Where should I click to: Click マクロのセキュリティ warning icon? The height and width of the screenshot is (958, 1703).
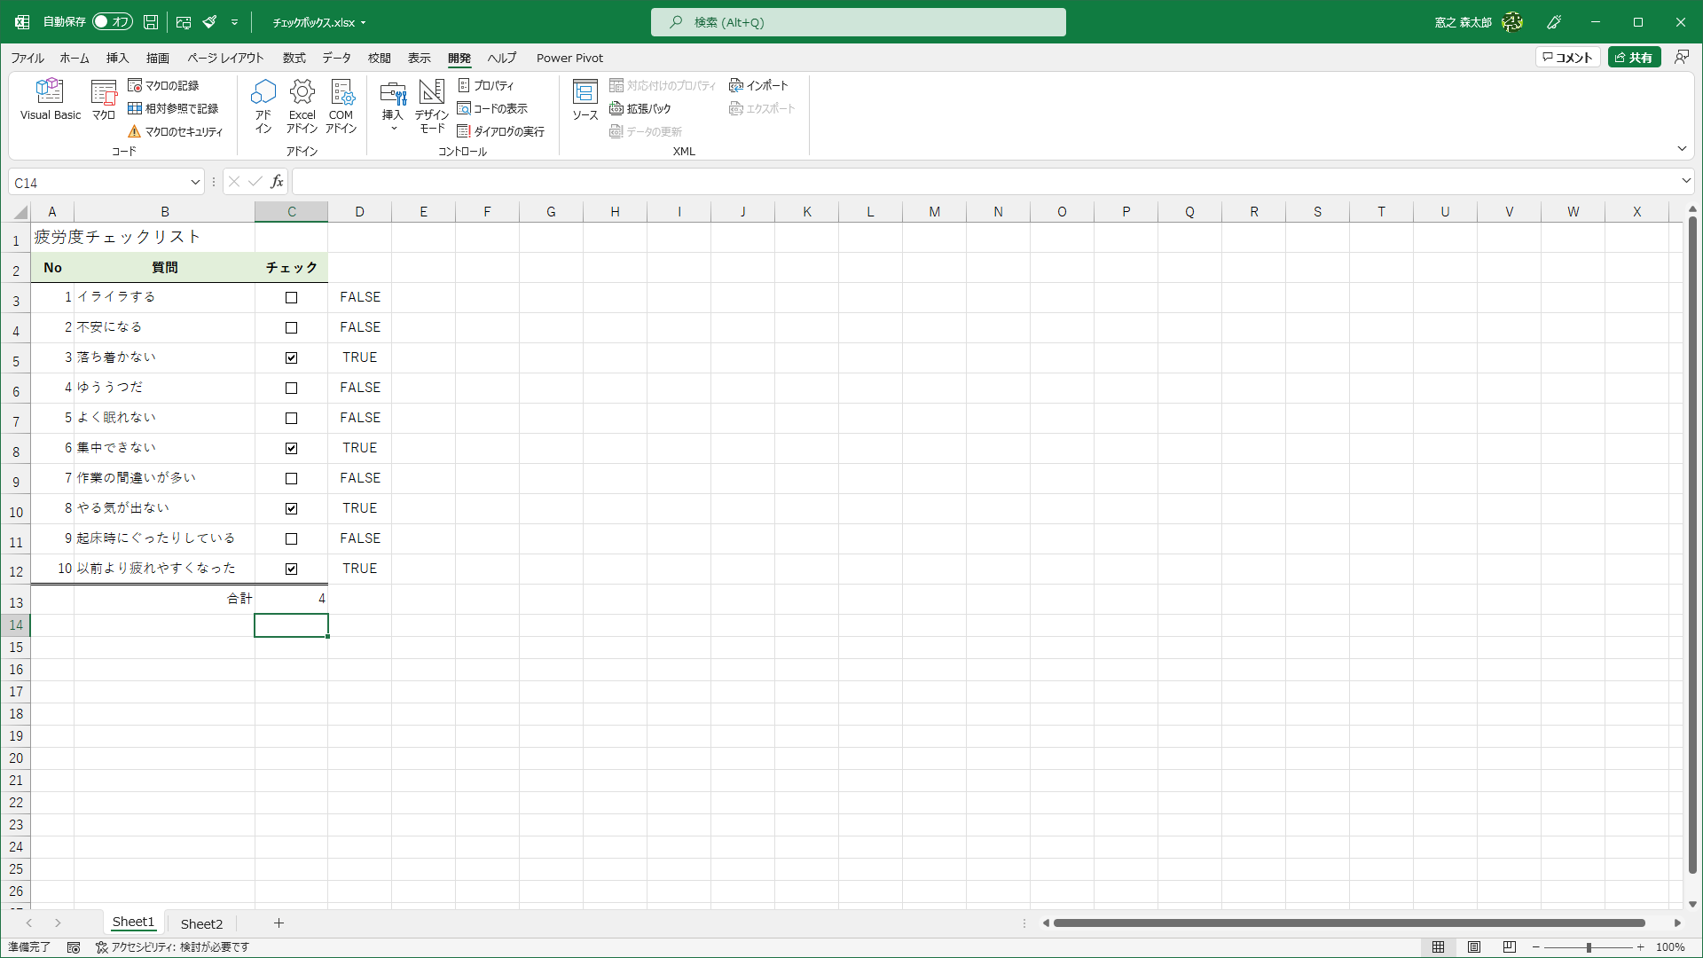click(x=135, y=131)
